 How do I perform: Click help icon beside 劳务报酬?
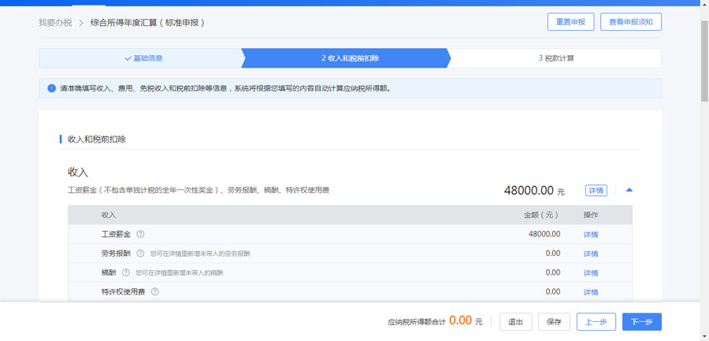[140, 254]
